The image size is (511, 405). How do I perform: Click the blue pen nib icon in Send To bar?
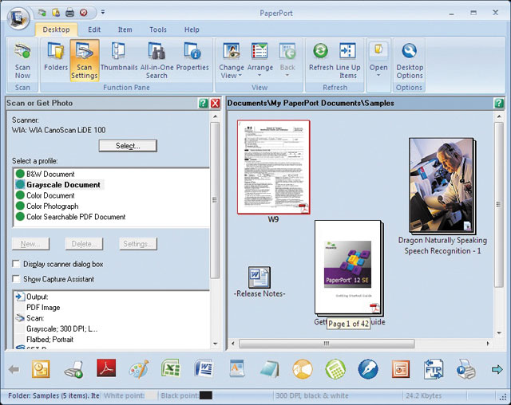pyautogui.click(x=368, y=369)
